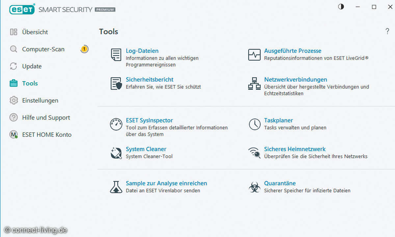Click 'Sicherer Speicher für infizierte Dateien' text
The width and height of the screenshot is (395, 237).
(307, 191)
